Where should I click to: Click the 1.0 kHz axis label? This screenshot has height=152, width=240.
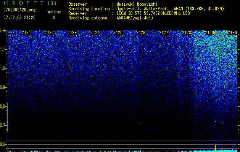pos(3,69)
